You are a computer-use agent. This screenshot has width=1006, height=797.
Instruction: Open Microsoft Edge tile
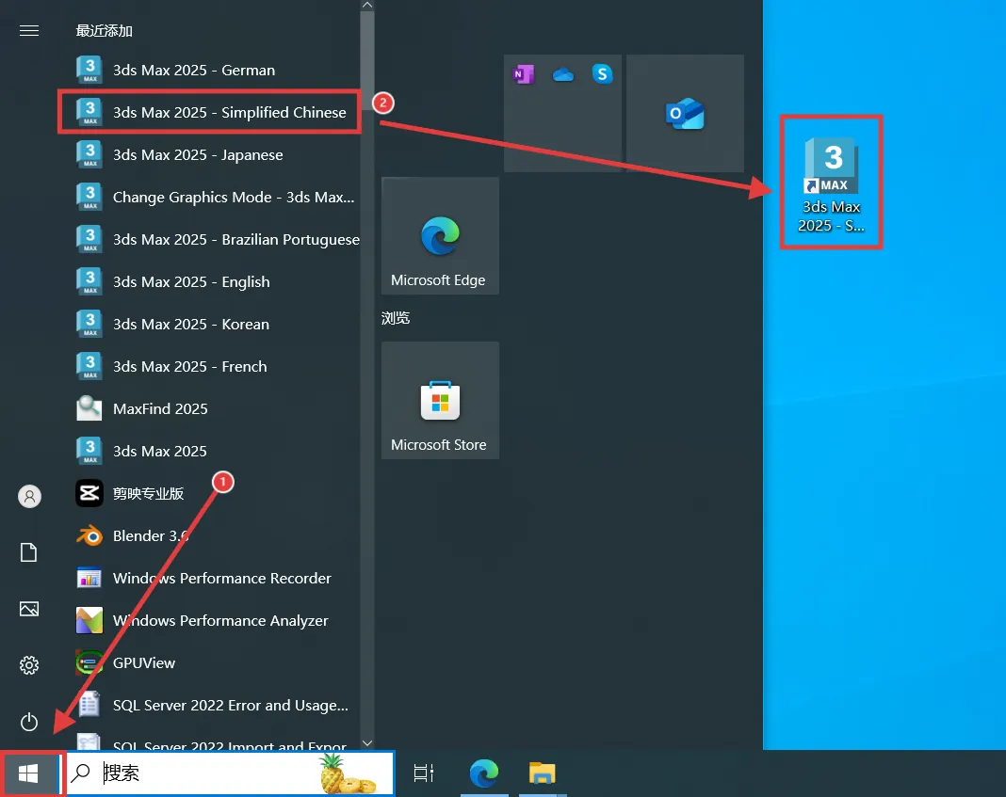(440, 236)
